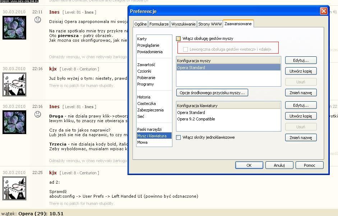The height and width of the screenshot is (216, 338).
Task: Click the flower avatar on the 22:11 post
Action: click(x=14, y=28)
